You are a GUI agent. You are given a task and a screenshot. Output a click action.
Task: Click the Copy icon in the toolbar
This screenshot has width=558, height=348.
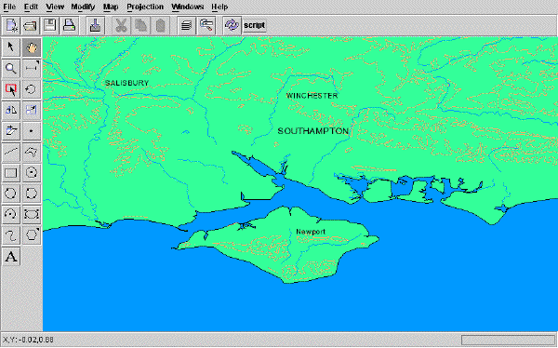pos(140,26)
